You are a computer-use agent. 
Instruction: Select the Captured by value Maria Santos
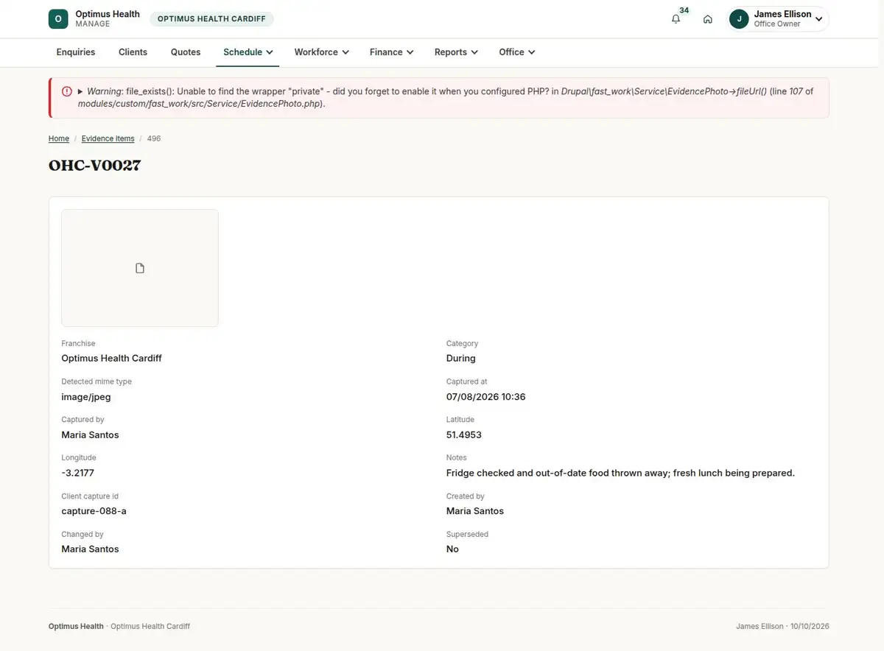[90, 435]
